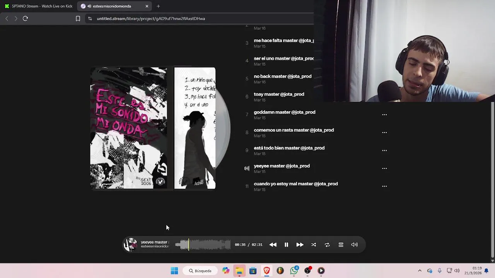Reload the current page
Image resolution: width=495 pixels, height=278 pixels.
point(25,19)
